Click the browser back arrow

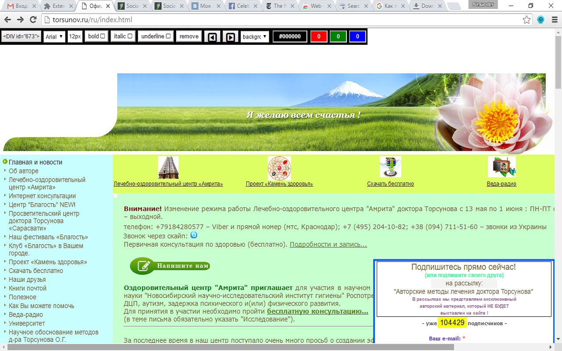point(8,20)
